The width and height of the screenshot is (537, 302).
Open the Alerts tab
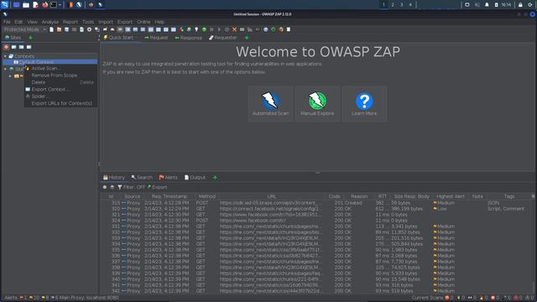(x=168, y=177)
